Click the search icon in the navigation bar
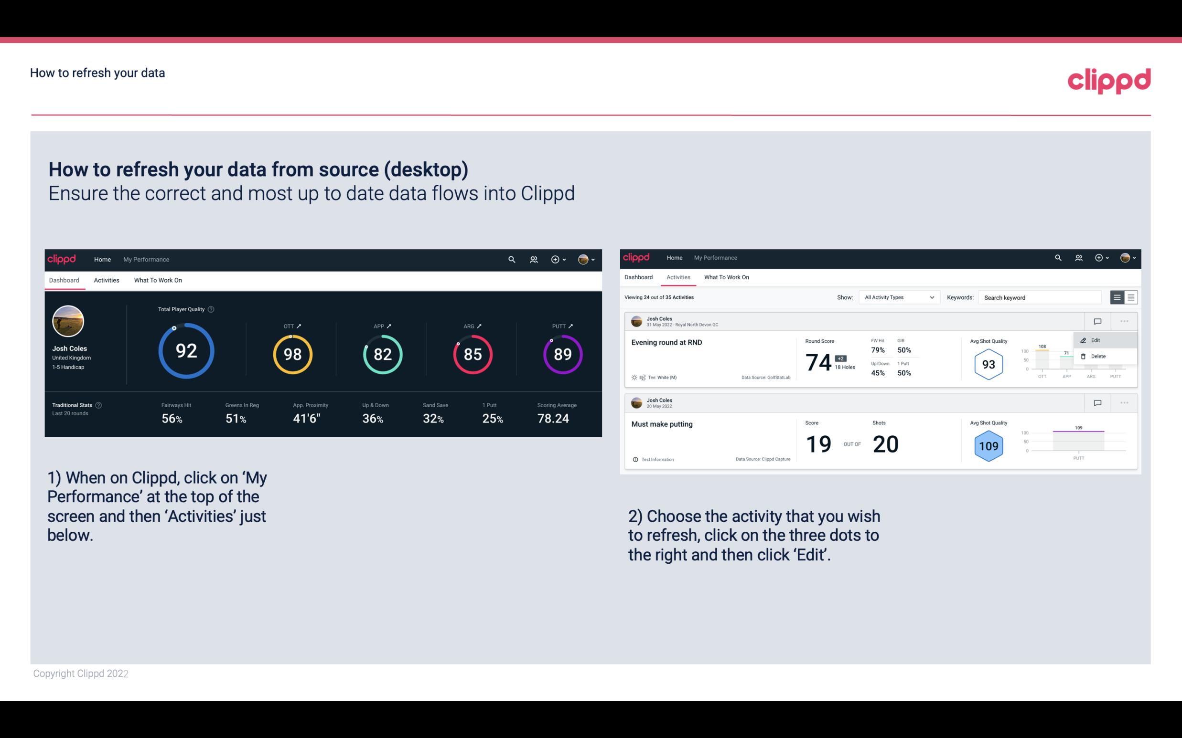This screenshot has height=738, width=1182. 511,259
